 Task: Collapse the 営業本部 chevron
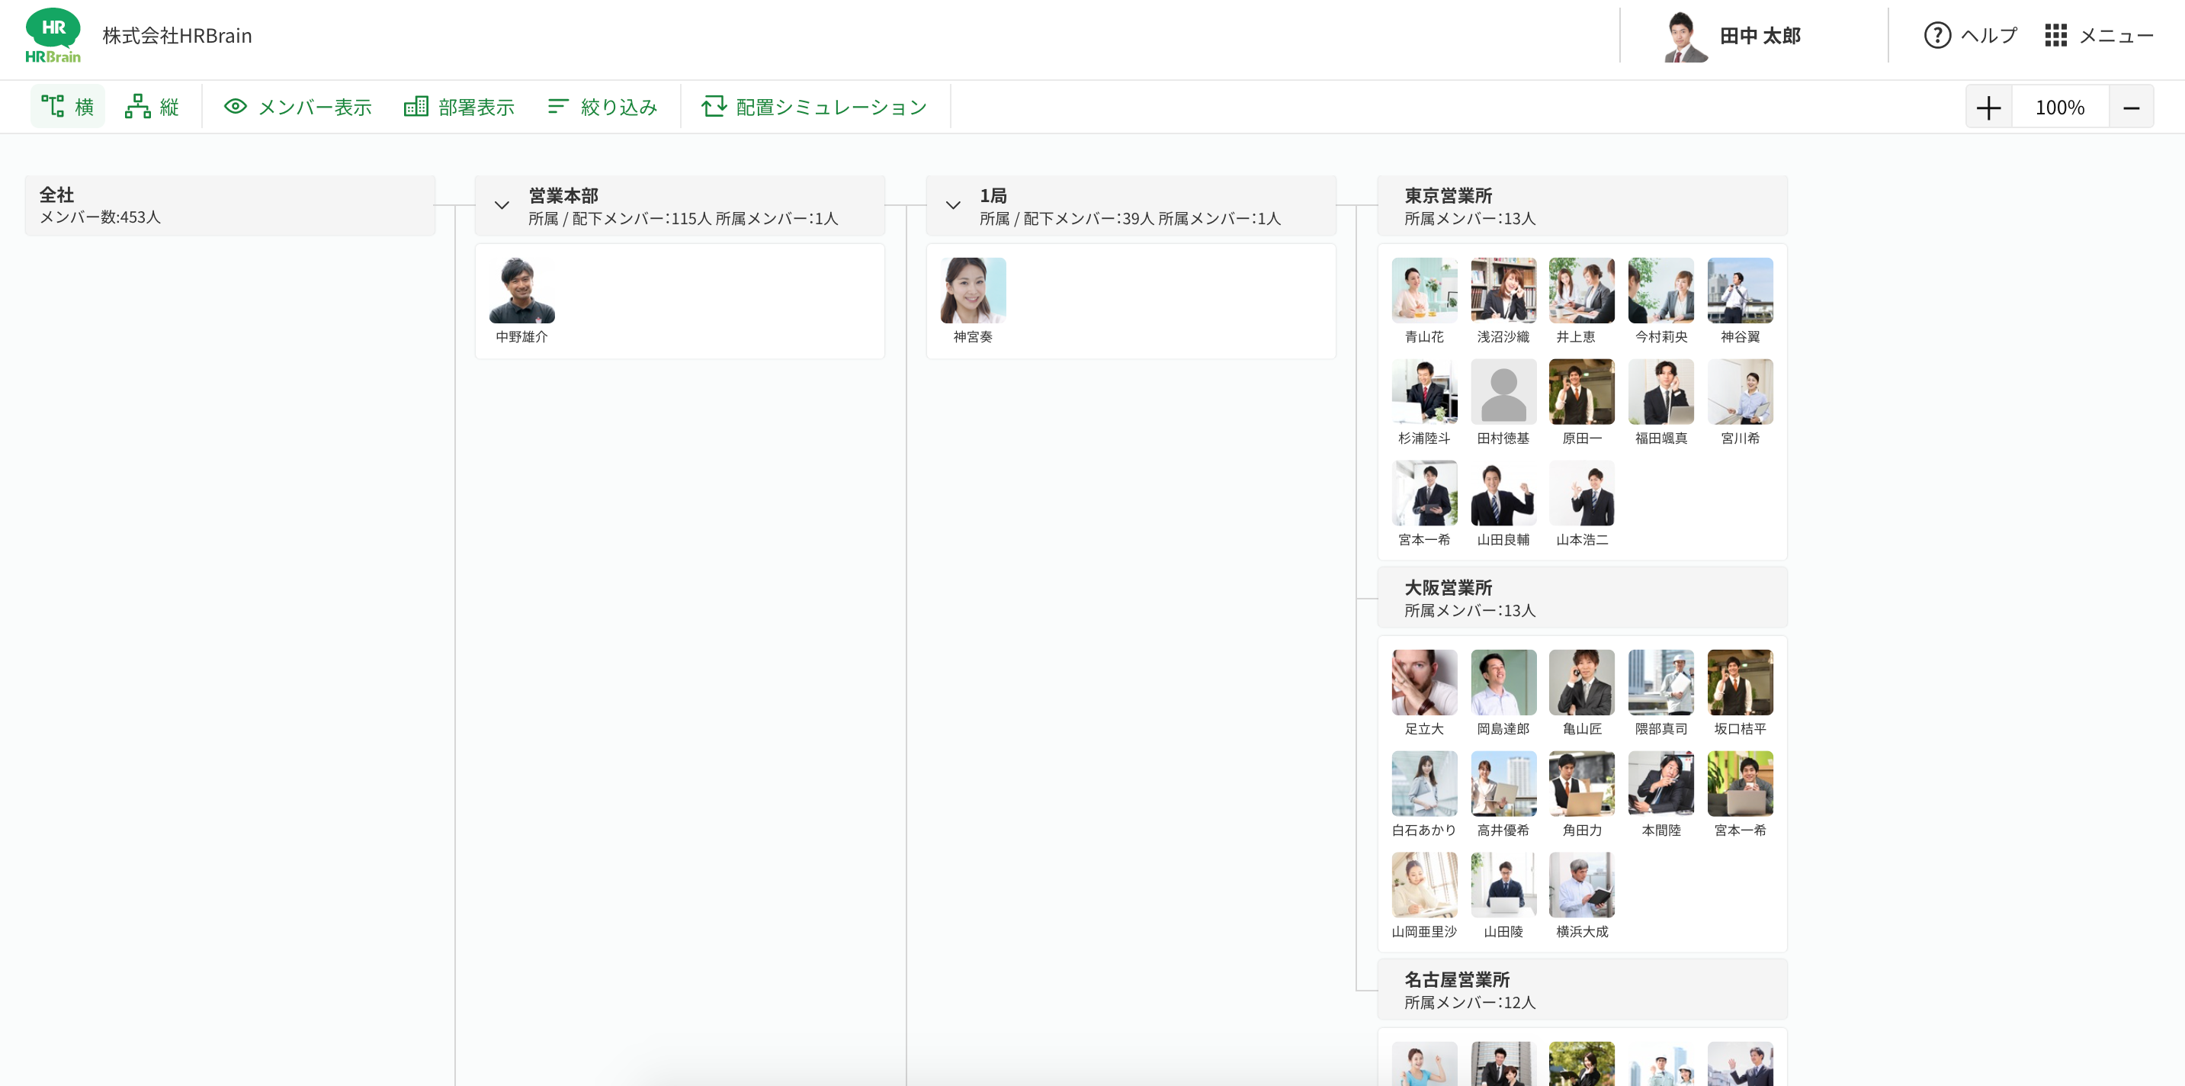[x=502, y=205]
